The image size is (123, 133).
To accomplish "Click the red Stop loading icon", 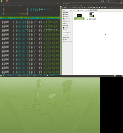I will (x=82, y=7).
